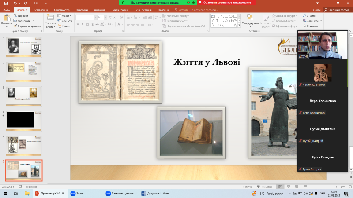
Task: Open the Виділити select dropdown
Action: (312, 26)
